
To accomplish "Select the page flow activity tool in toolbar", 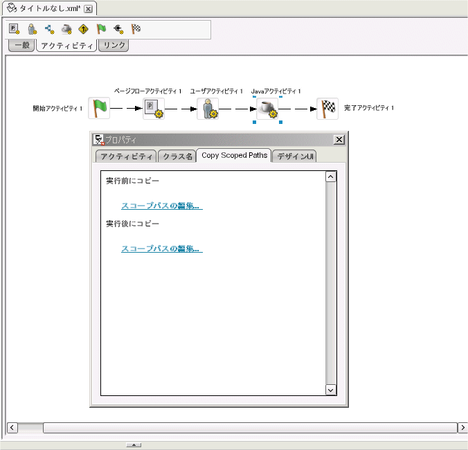I will (14, 29).
